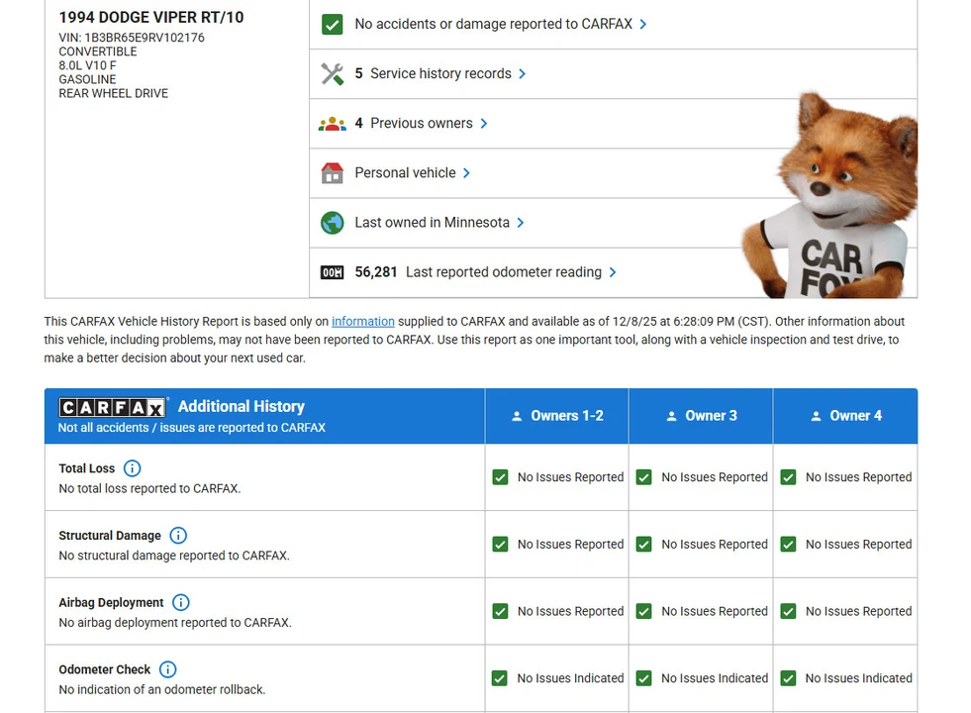Image resolution: width=971 pixels, height=713 pixels.
Task: Select the Owners 1-2 column header
Action: tap(556, 416)
